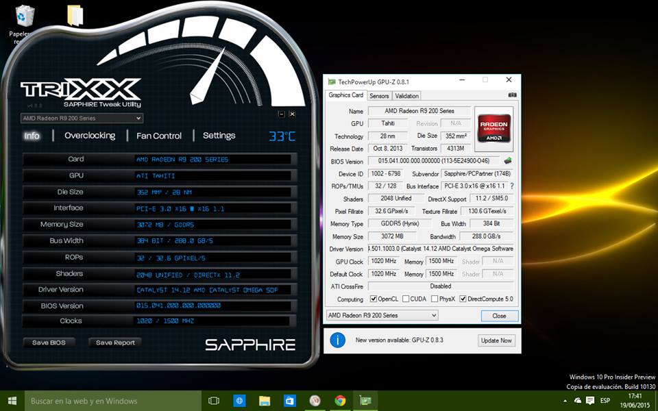
Task: Go to the Settings tab in TRIXX
Action: tap(219, 136)
